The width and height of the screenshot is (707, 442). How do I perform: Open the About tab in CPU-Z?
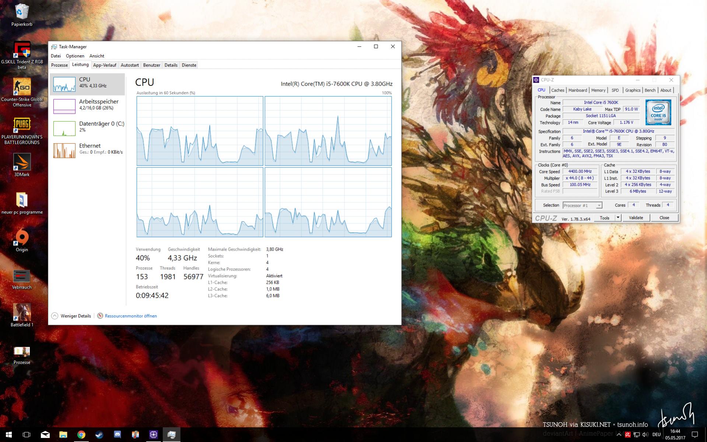click(x=666, y=90)
